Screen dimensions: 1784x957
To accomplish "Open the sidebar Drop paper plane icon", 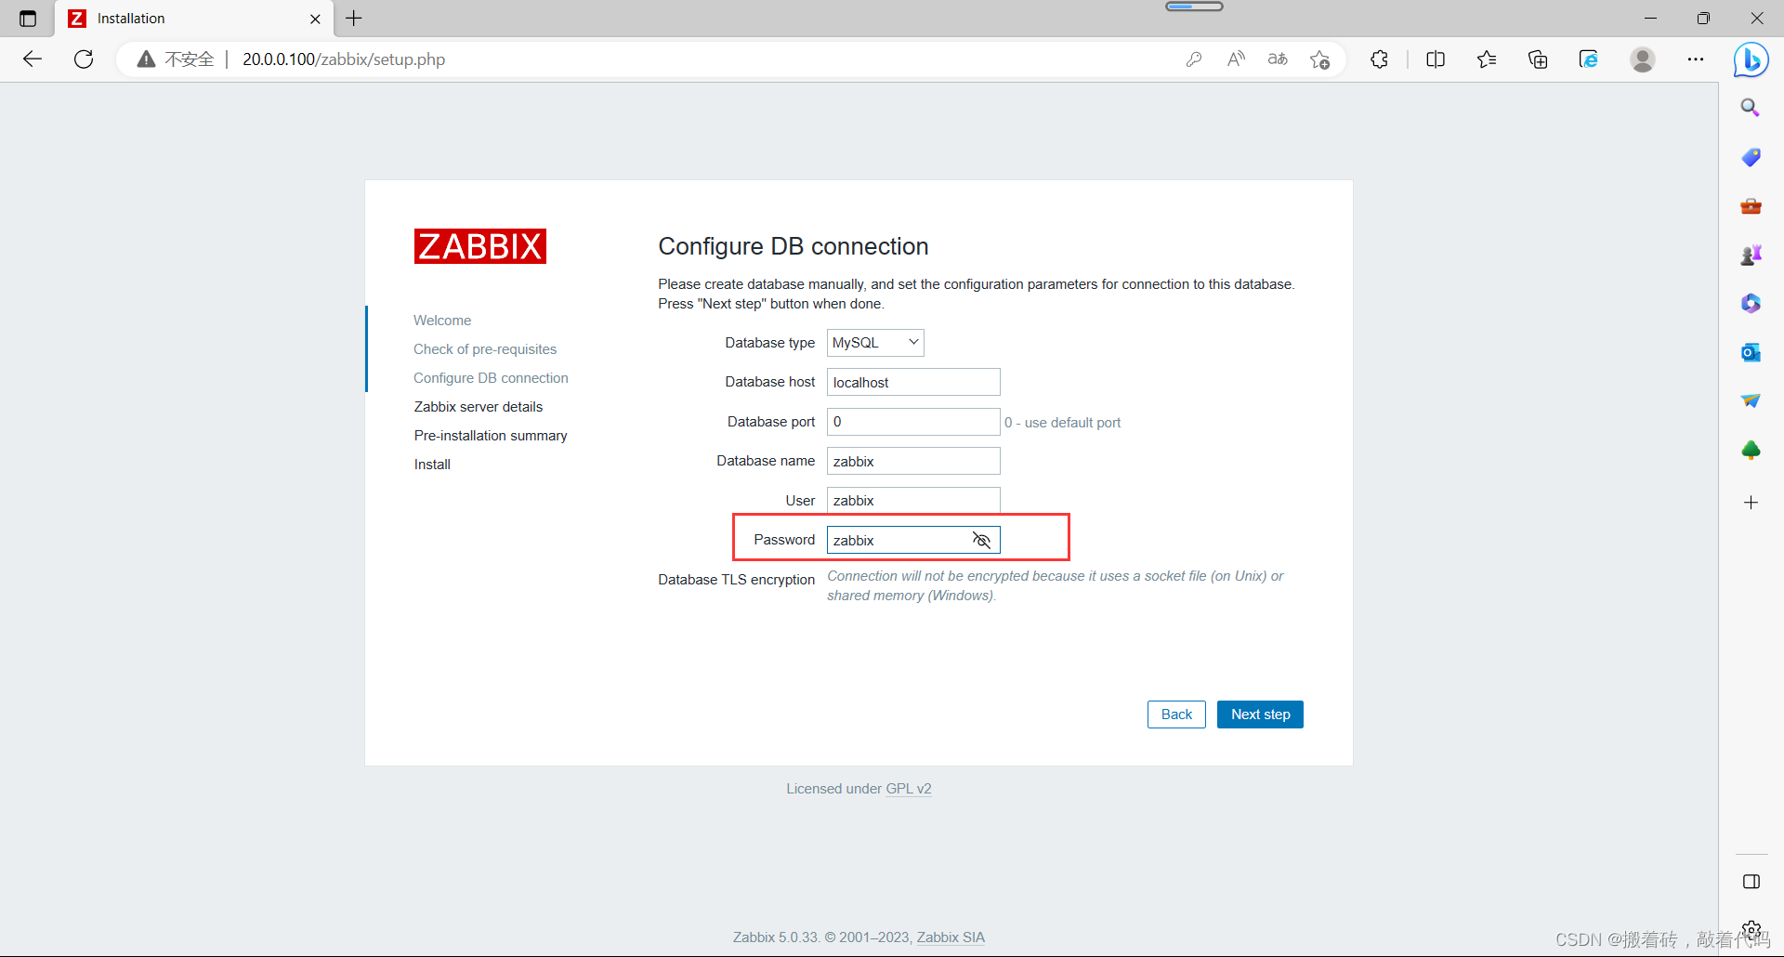I will tap(1751, 401).
